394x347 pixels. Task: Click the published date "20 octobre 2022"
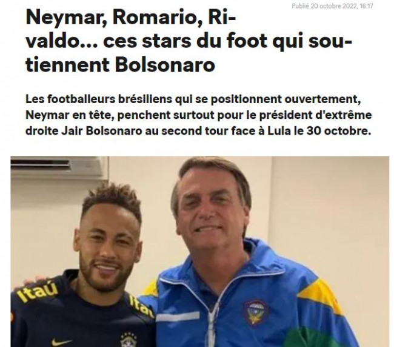coord(334,6)
